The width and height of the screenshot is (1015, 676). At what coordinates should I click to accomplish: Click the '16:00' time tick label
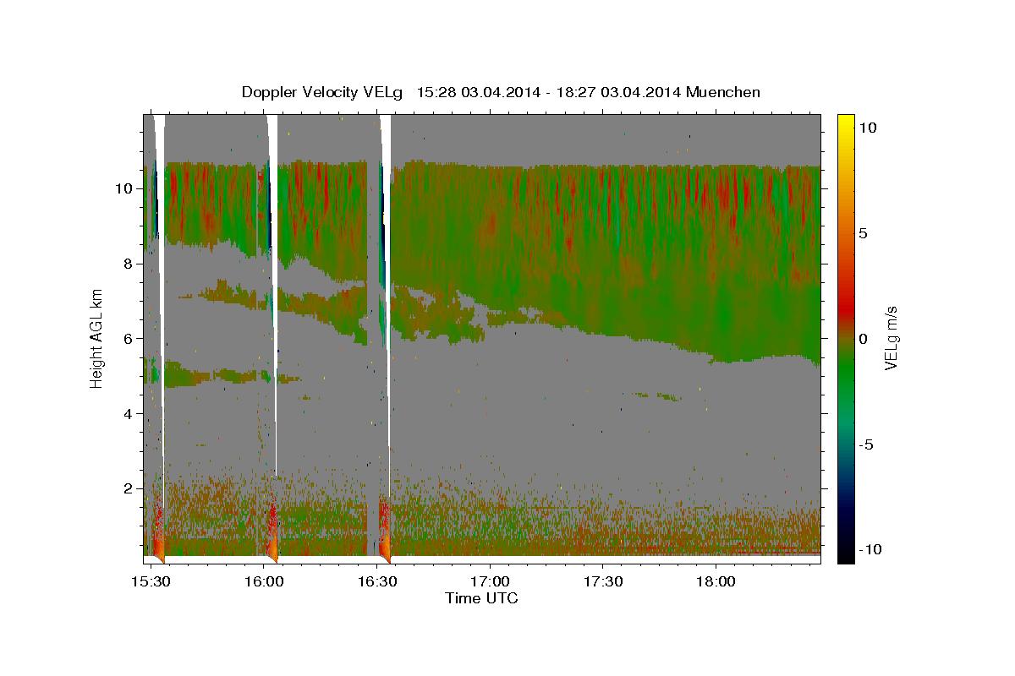[x=265, y=582]
